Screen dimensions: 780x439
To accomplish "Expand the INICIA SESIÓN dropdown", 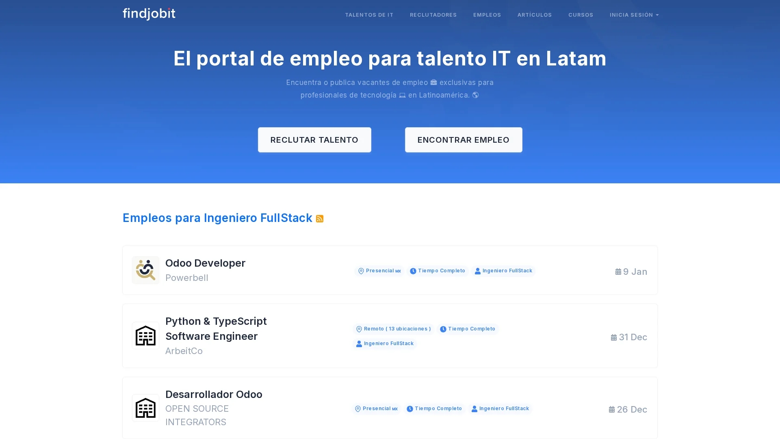I will 634,15.
